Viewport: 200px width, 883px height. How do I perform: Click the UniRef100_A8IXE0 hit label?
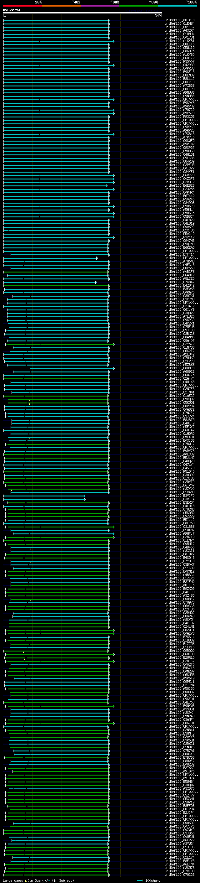[179, 20]
